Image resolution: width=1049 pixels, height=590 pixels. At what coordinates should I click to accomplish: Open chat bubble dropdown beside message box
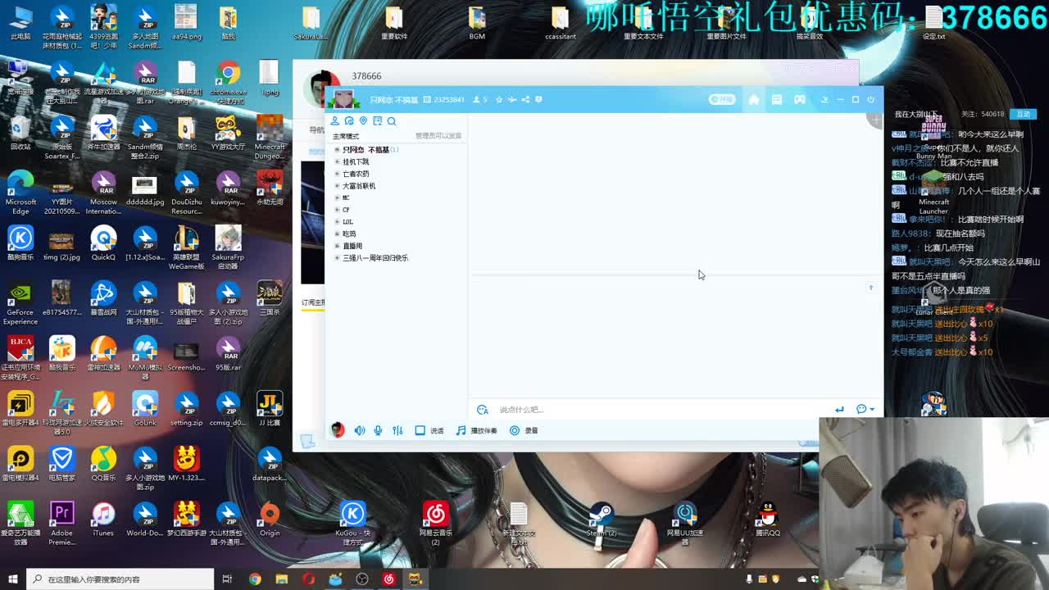(865, 409)
